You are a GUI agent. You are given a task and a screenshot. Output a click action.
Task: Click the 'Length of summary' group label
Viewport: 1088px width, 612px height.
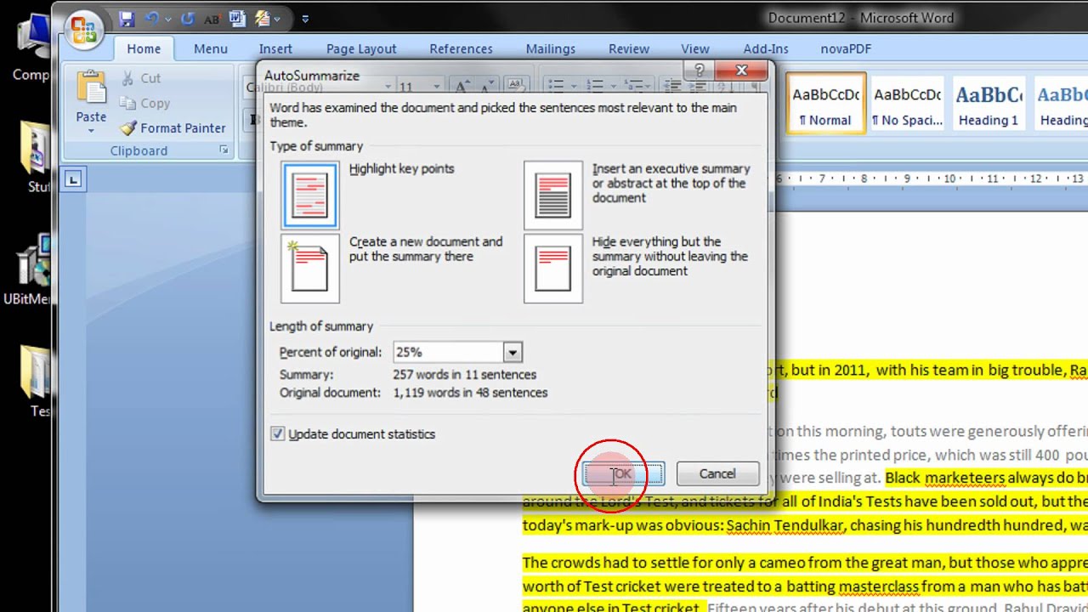click(321, 326)
